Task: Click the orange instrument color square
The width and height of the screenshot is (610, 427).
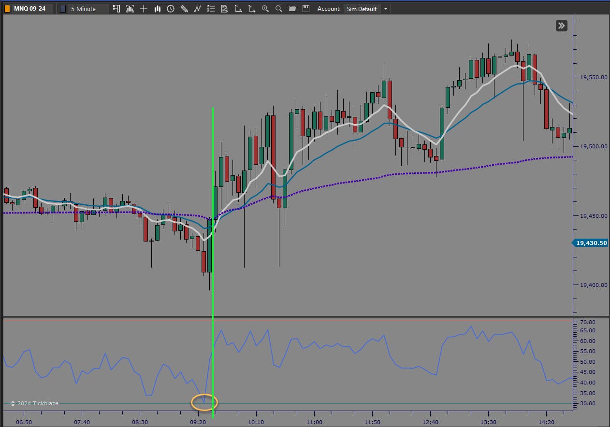Action: tap(7, 9)
